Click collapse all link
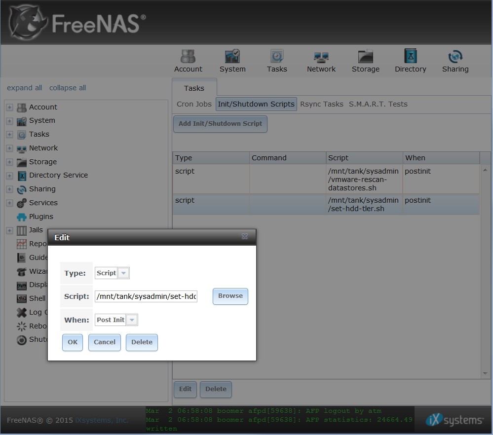493x435 pixels. 68,88
